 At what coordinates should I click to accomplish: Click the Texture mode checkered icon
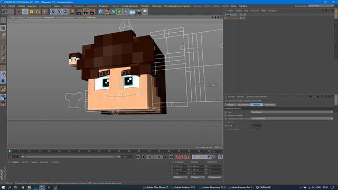click(x=3, y=34)
